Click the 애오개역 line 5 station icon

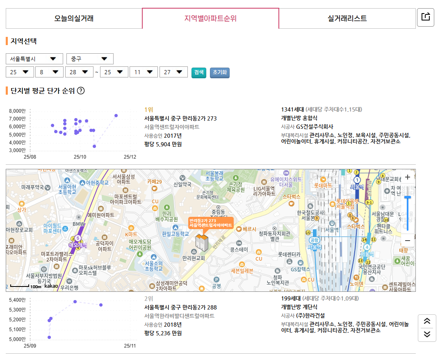[77, 239]
